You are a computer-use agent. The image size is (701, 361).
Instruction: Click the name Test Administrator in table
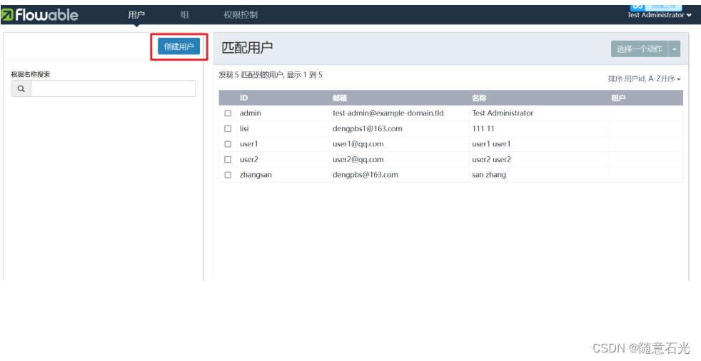(503, 113)
